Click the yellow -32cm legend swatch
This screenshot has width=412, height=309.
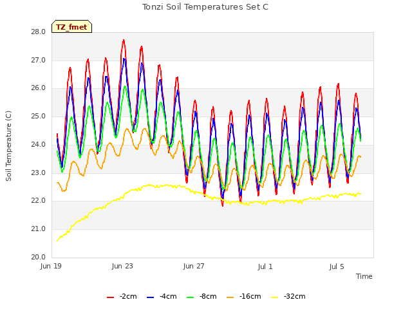pos(275,297)
